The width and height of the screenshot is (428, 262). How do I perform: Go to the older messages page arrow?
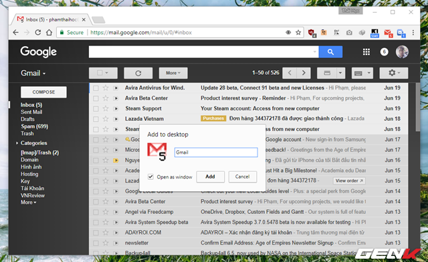[x=304, y=73]
